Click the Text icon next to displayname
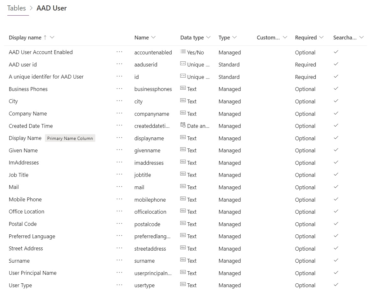 point(182,138)
